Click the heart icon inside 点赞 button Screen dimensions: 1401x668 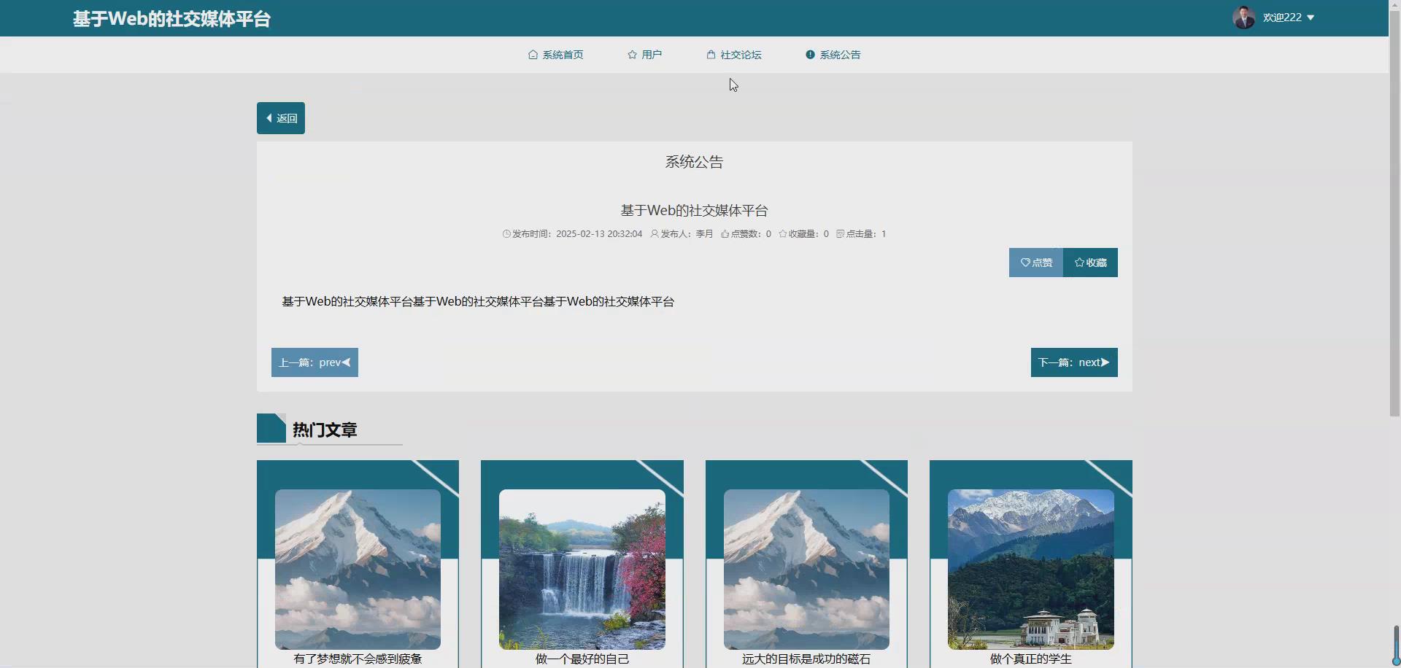pos(1024,263)
